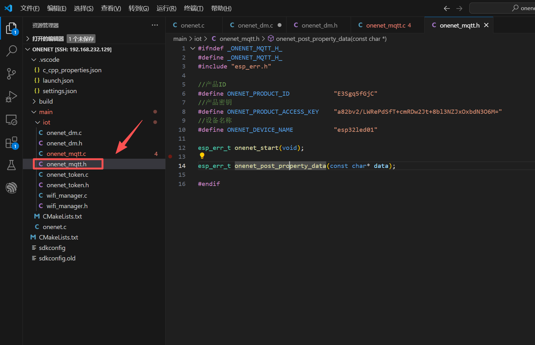The height and width of the screenshot is (345, 535).
Task: Go forward with the right arrow
Action: click(x=459, y=9)
